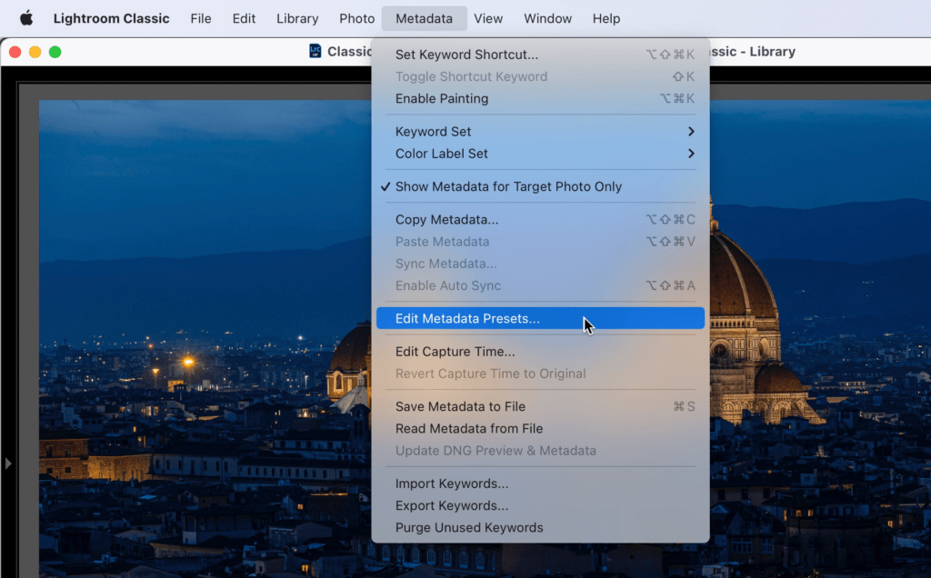This screenshot has height=578, width=931.
Task: Choose Import Keywords... entry
Action: [540, 483]
